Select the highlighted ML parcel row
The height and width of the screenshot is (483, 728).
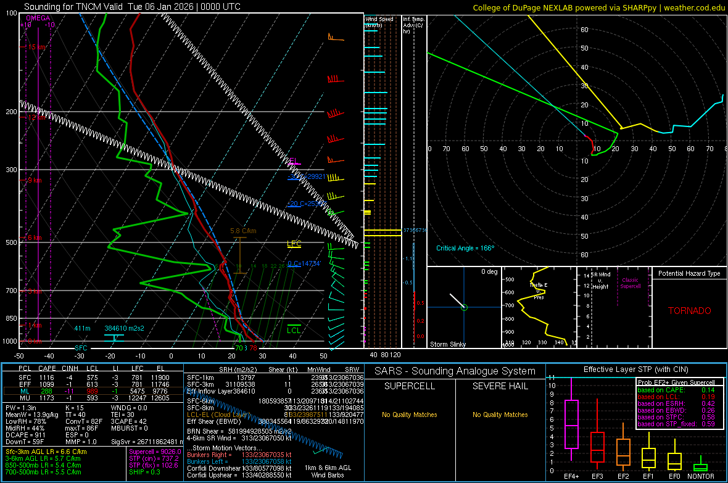[93, 391]
